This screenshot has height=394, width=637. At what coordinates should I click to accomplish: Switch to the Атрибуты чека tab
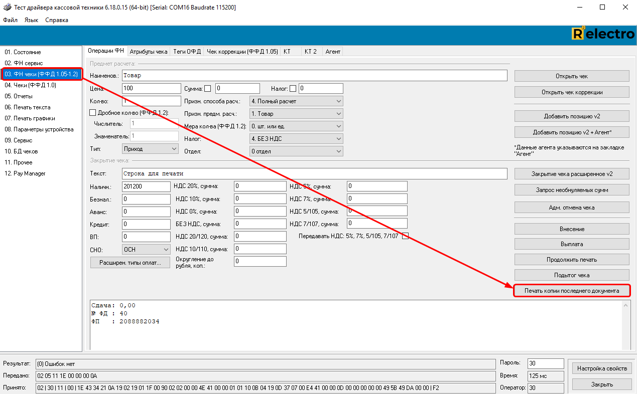pos(149,51)
